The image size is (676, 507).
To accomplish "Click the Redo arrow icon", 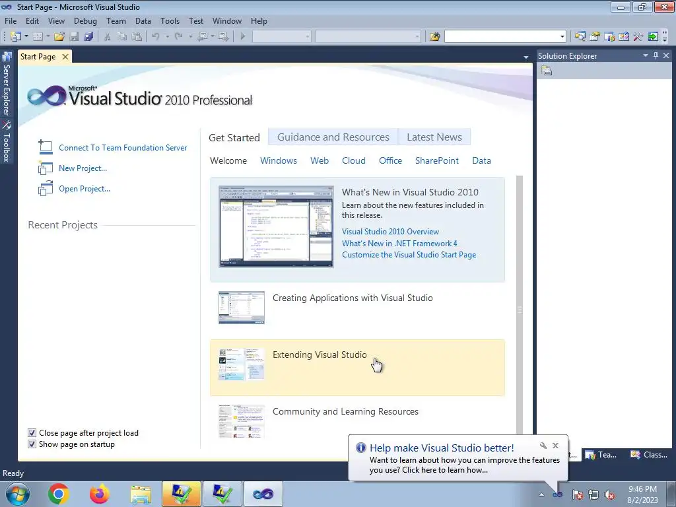I will point(179,37).
